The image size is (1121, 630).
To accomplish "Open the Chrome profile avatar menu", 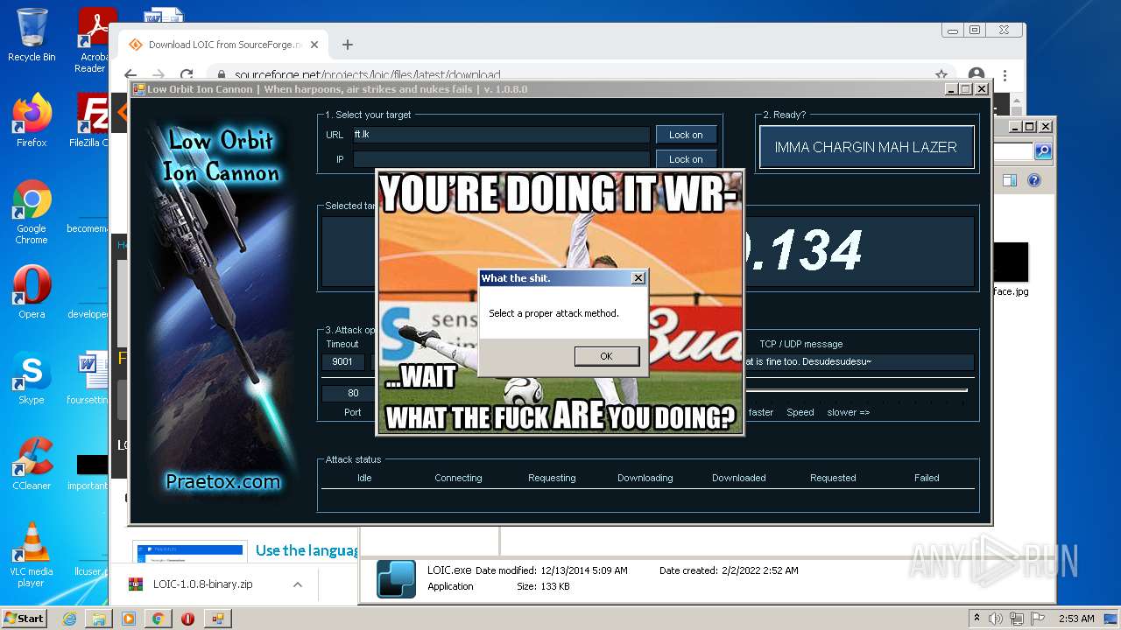I will [x=976, y=75].
